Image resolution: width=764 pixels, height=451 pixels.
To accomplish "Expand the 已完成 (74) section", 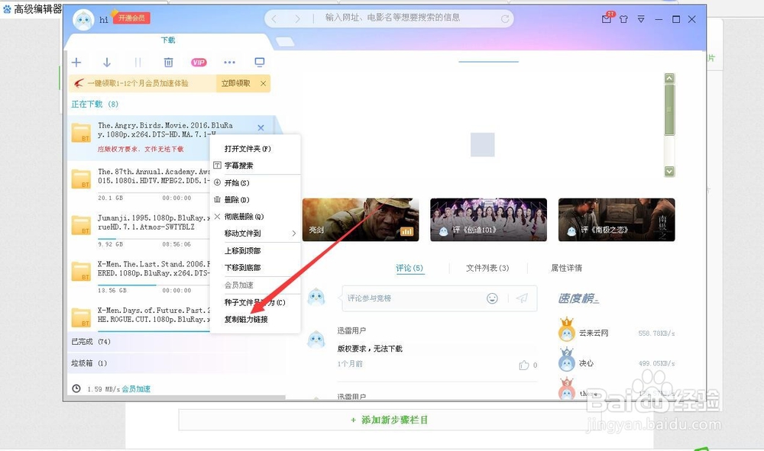I will click(x=91, y=342).
